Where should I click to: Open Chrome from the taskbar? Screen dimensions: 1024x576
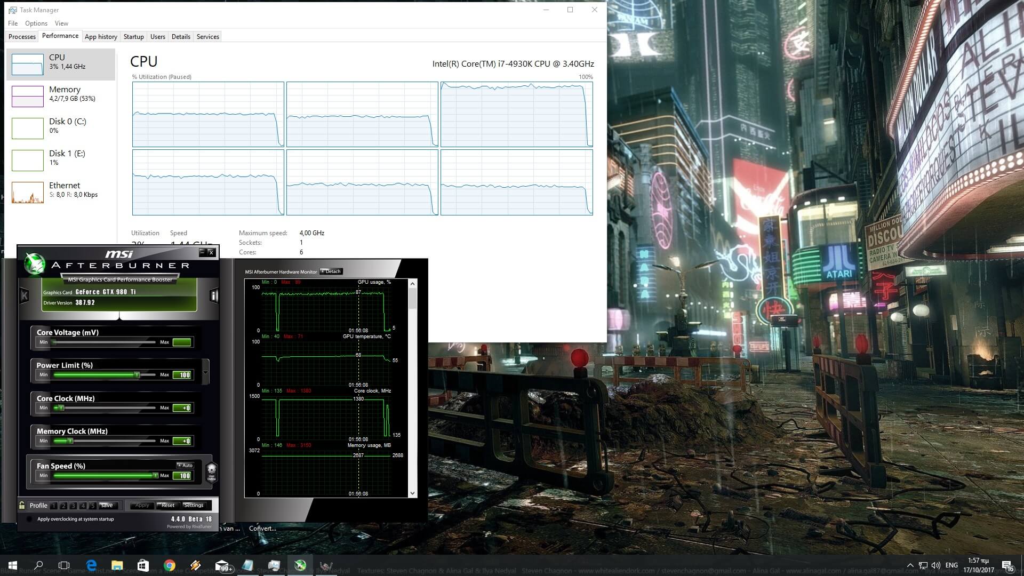point(170,565)
